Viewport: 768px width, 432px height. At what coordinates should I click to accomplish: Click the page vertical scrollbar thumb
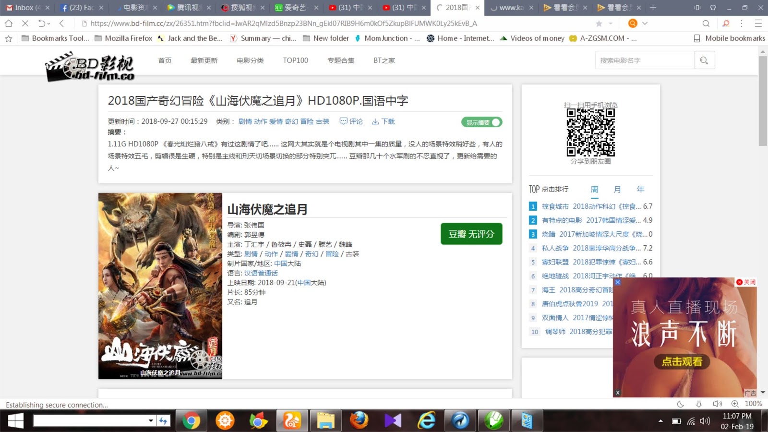[x=763, y=101]
